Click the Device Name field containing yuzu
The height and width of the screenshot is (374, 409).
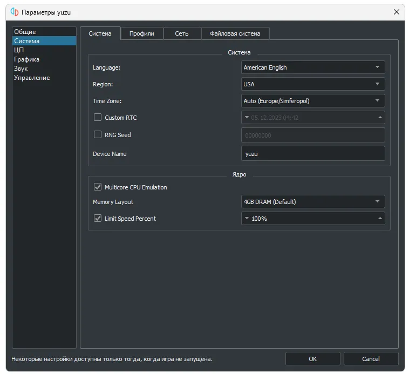point(313,154)
